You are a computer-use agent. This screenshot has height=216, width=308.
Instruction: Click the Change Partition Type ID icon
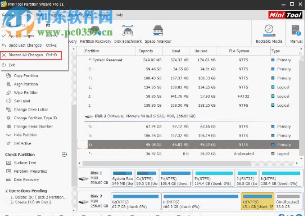[x=8, y=118]
